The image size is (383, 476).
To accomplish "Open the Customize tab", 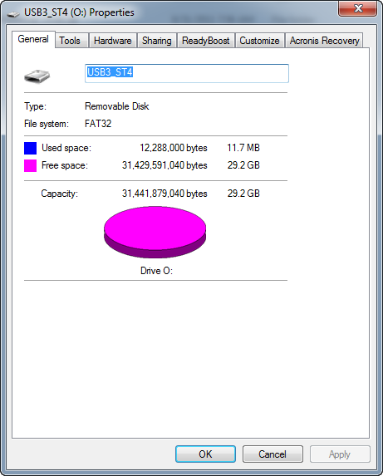I will (x=259, y=41).
